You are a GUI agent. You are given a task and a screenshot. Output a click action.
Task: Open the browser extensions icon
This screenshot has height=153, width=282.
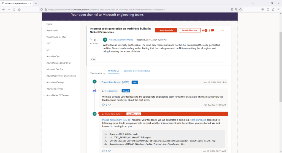[x=273, y=9]
